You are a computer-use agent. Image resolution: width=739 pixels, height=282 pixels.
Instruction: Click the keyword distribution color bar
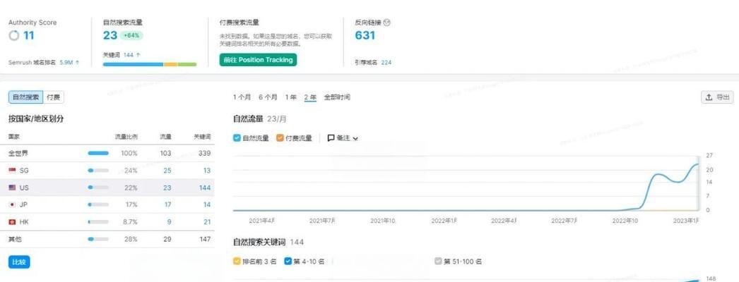pyautogui.click(x=150, y=64)
